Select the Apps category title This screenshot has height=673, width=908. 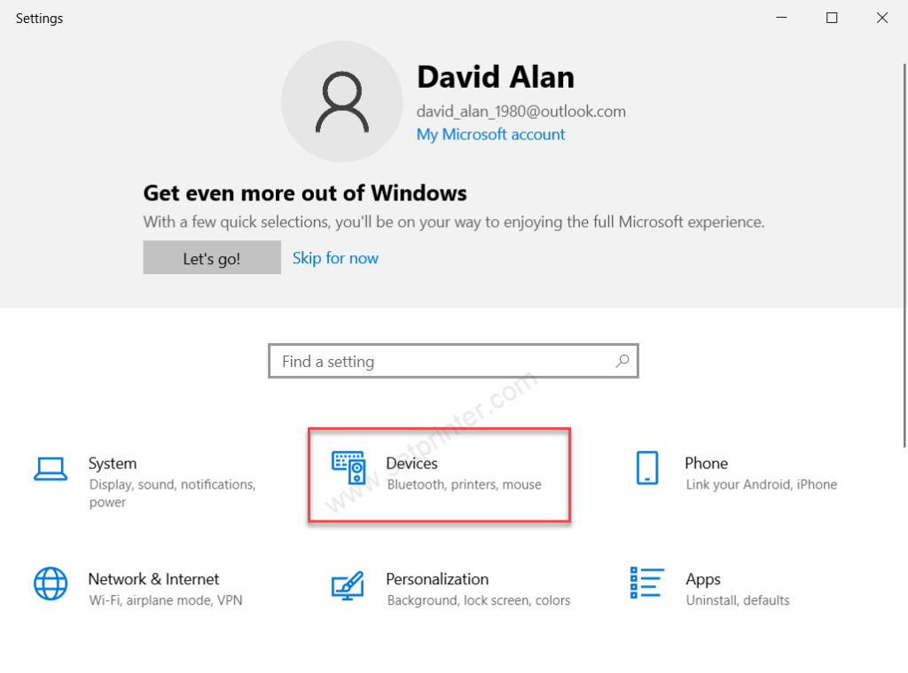point(703,579)
